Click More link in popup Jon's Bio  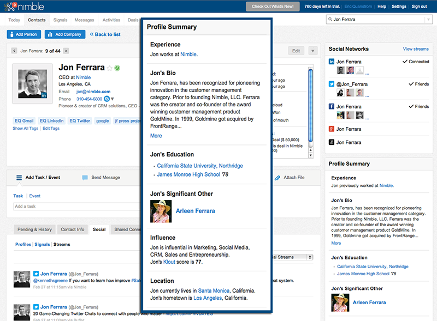click(156, 136)
